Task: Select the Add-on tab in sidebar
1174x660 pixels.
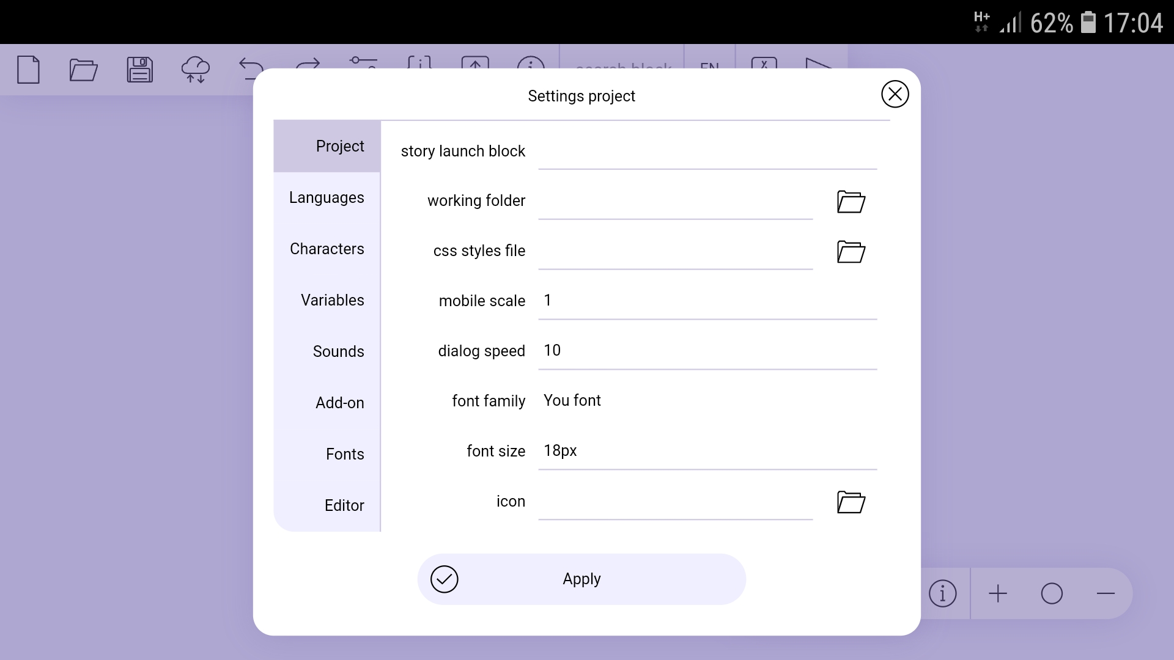Action: 340,402
